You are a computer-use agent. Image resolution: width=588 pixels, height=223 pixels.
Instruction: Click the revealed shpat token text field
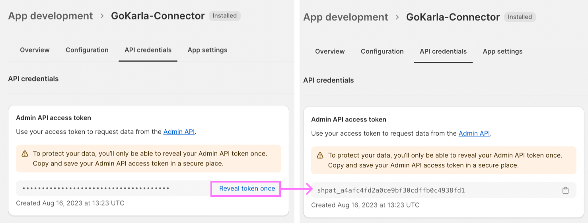pyautogui.click(x=391, y=190)
